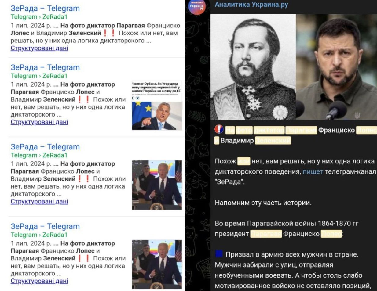Screen dimensions: 377x291
Task: Click Структуровані дані in the last result
Action: click(x=39, y=281)
